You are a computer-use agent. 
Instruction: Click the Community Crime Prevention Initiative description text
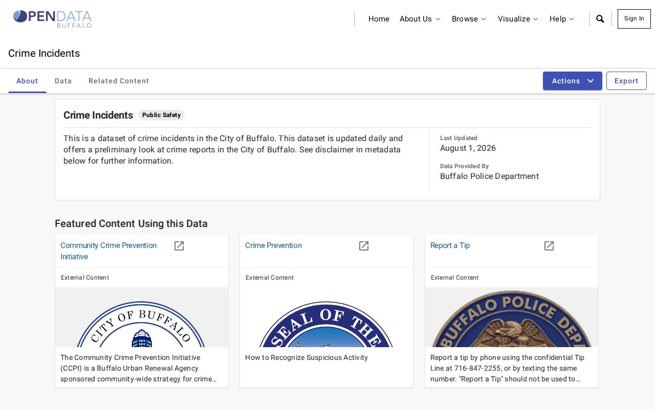(x=138, y=368)
